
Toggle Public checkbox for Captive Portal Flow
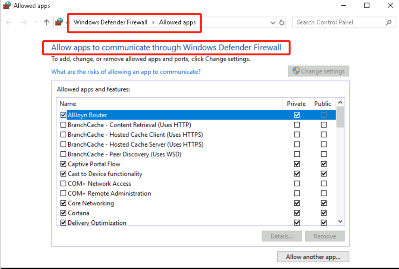324,164
